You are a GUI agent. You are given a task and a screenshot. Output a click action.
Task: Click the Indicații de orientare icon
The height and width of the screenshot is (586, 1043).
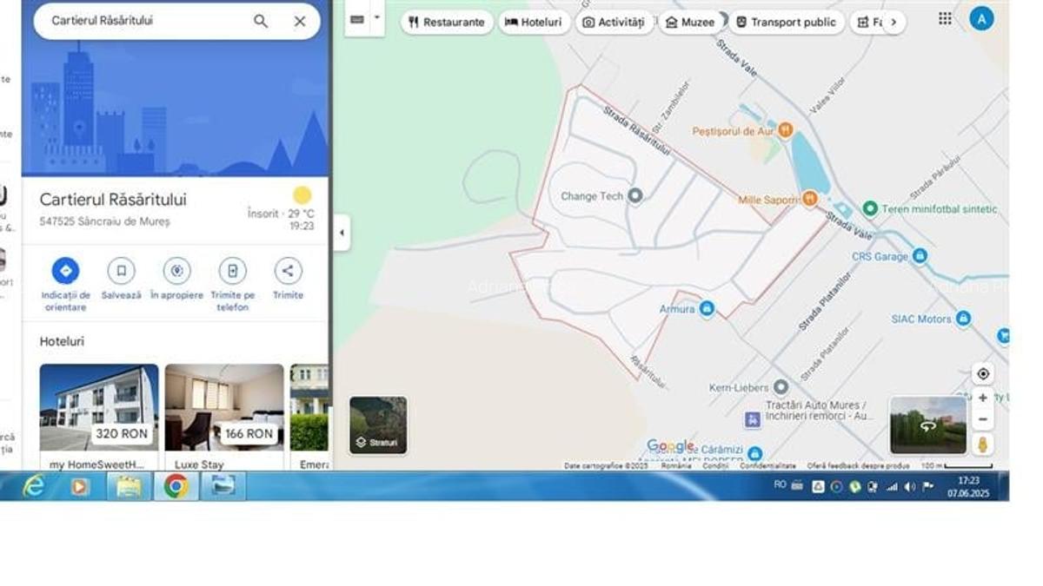tap(65, 270)
